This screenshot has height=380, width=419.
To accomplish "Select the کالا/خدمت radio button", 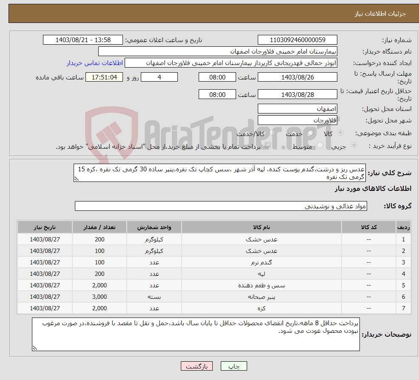I will pos(273,133).
